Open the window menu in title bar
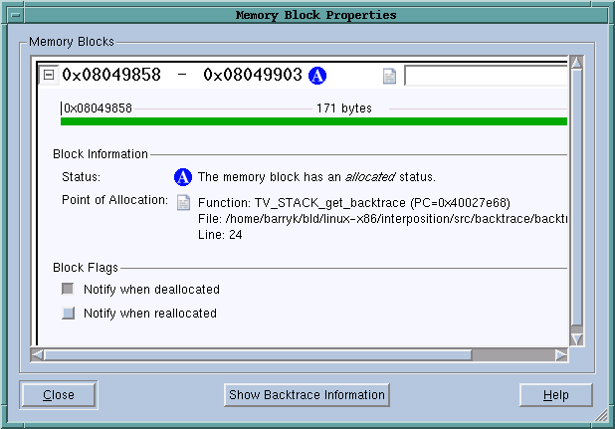 [x=11, y=15]
